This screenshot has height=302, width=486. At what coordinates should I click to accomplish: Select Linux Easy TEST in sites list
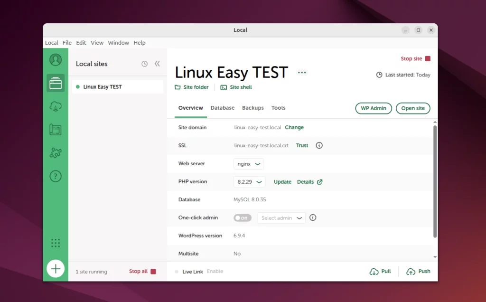[x=103, y=87]
